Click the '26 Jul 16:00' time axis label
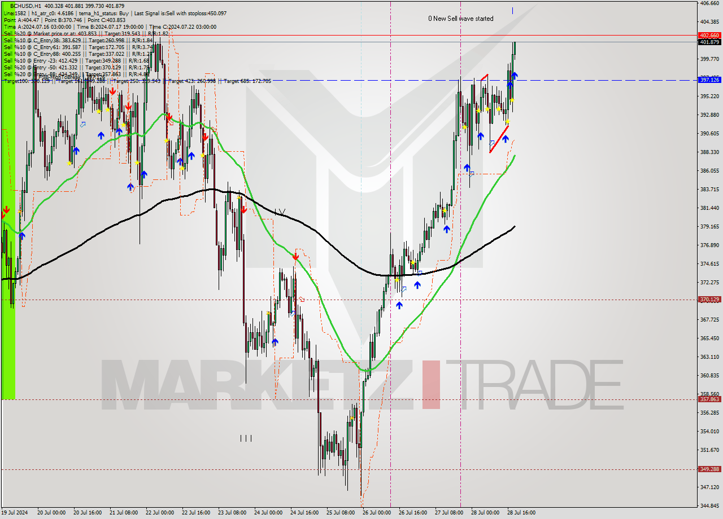This screenshot has height=519, width=723. (x=413, y=513)
